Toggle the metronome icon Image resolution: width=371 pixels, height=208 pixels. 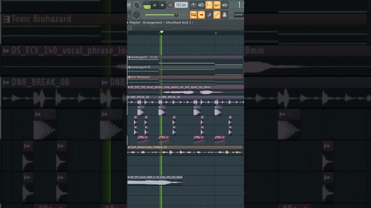[193, 5]
